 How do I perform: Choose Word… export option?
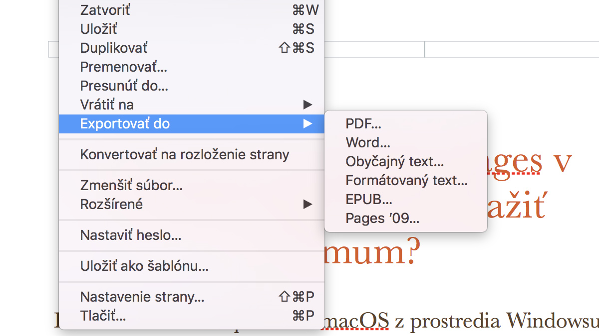coord(406,142)
